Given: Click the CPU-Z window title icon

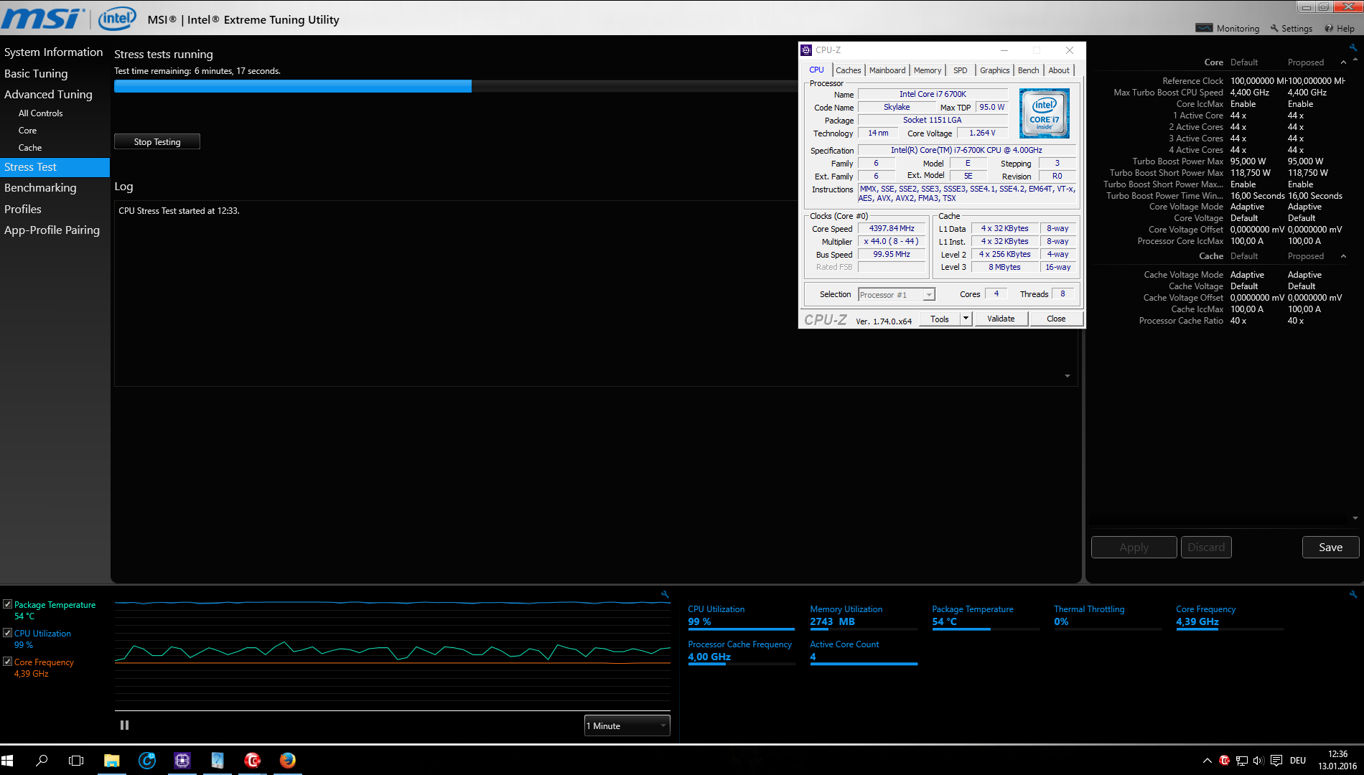Looking at the screenshot, I should point(806,50).
